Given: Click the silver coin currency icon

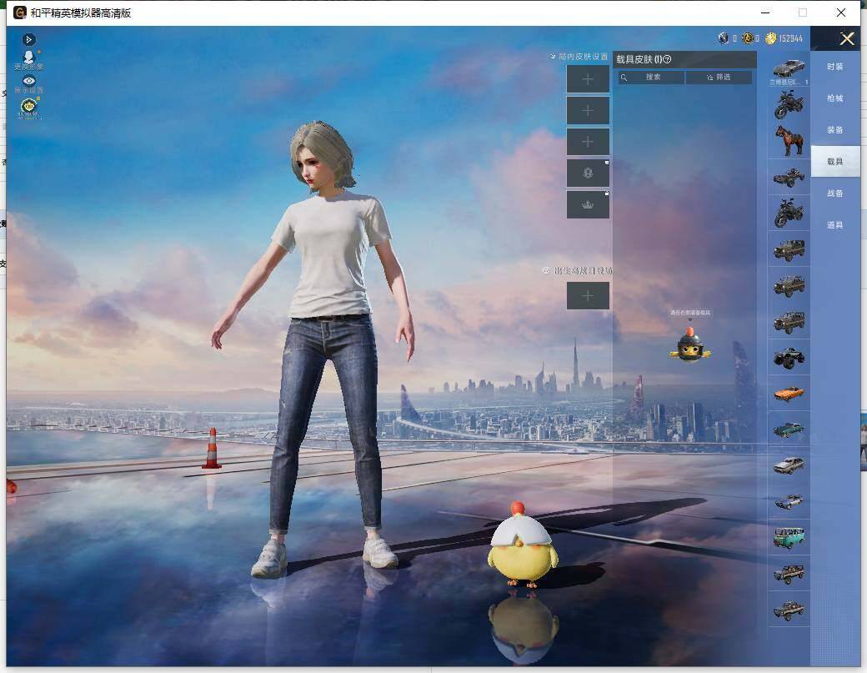Looking at the screenshot, I should (x=724, y=38).
